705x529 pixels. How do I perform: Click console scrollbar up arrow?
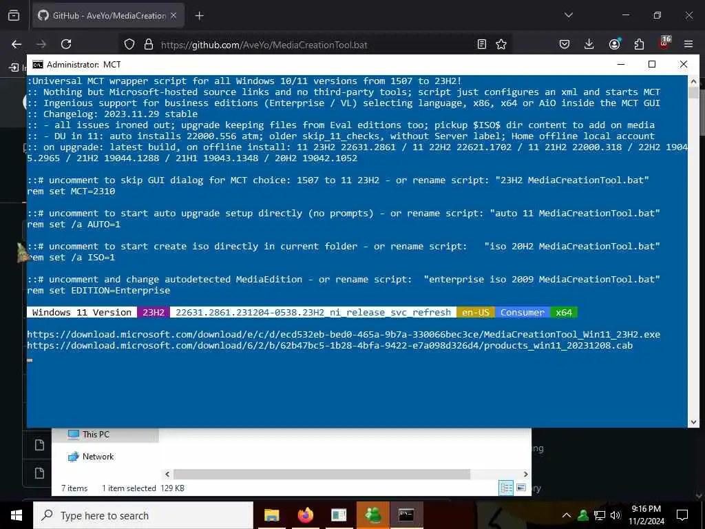coord(693,81)
